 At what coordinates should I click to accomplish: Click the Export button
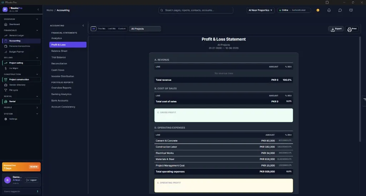click(x=336, y=29)
